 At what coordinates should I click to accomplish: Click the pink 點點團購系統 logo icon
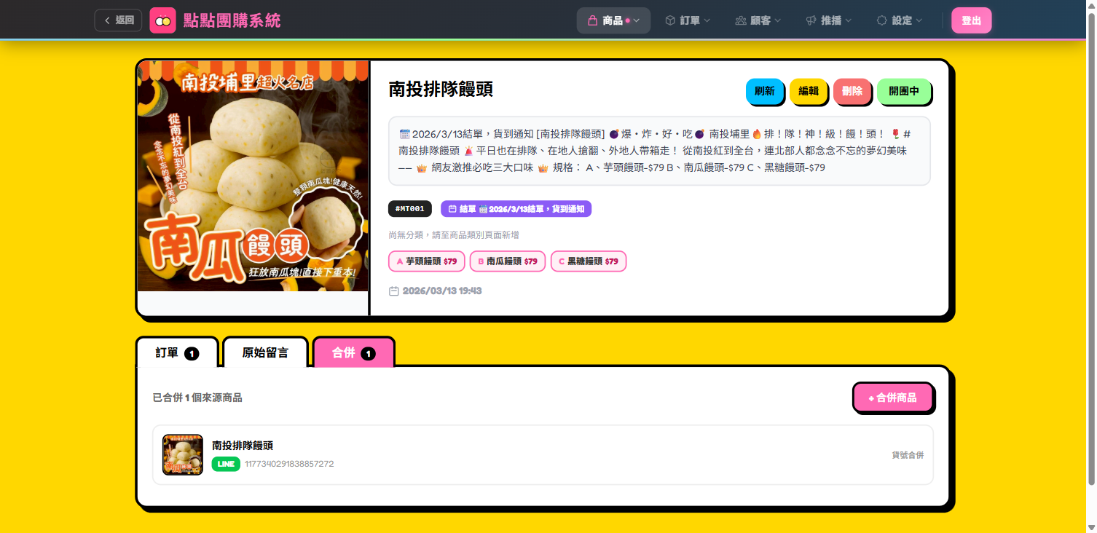tap(163, 20)
